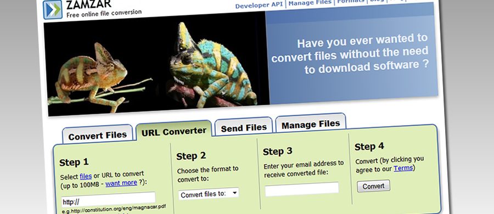
Task: Open the Terms link in Step 4
Action: 403,168
